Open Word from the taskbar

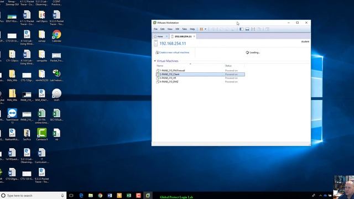pyautogui.click(x=110, y=195)
